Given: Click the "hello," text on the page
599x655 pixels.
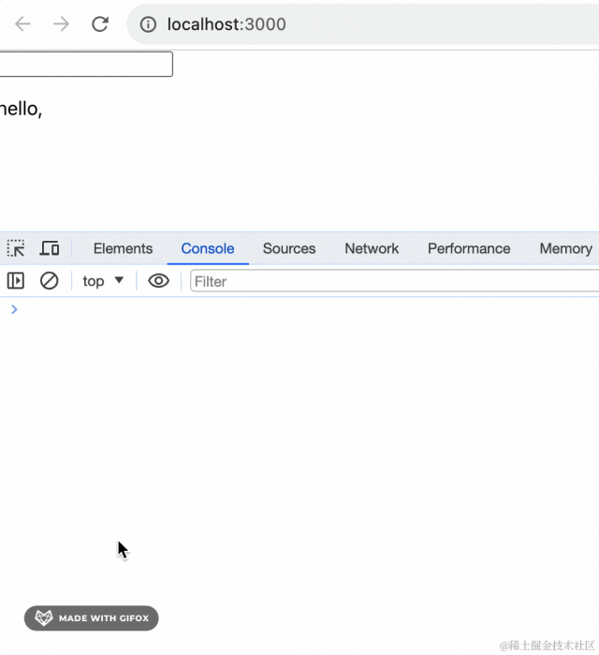Looking at the screenshot, I should (21, 109).
